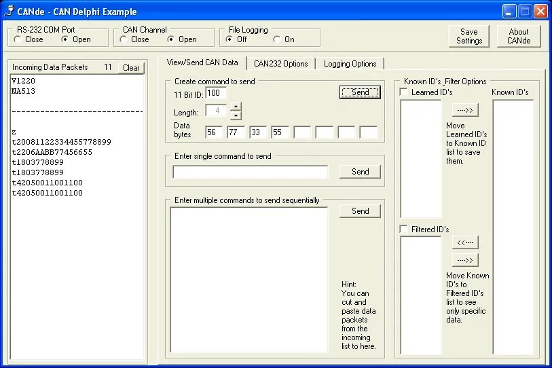Click the last empty data byte field
This screenshot has width=552, height=368.
pyautogui.click(x=369, y=132)
